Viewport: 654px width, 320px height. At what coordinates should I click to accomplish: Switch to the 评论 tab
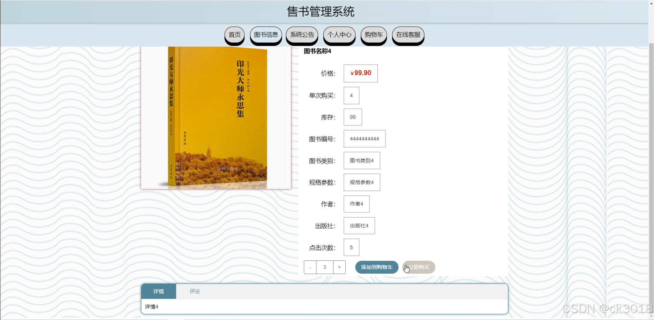[195, 291]
